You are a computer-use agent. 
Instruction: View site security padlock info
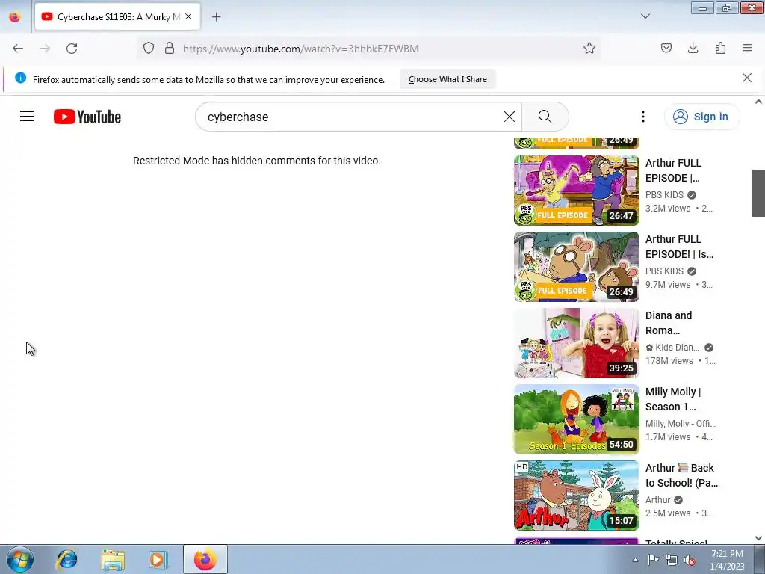click(170, 49)
